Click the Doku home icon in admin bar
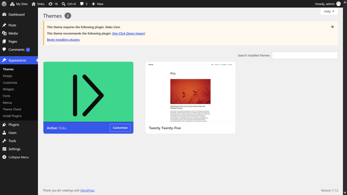This screenshot has width=347, height=195. (x=34, y=4)
